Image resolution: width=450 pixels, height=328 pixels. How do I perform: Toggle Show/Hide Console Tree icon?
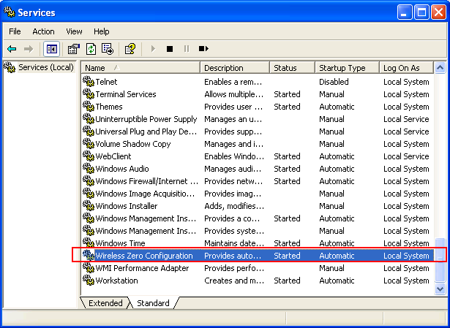(x=52, y=49)
